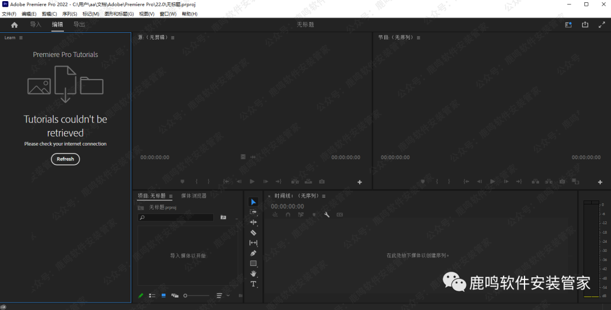611x310 pixels.
Task: Click the Extract icon in Program monitor
Action: (x=549, y=182)
